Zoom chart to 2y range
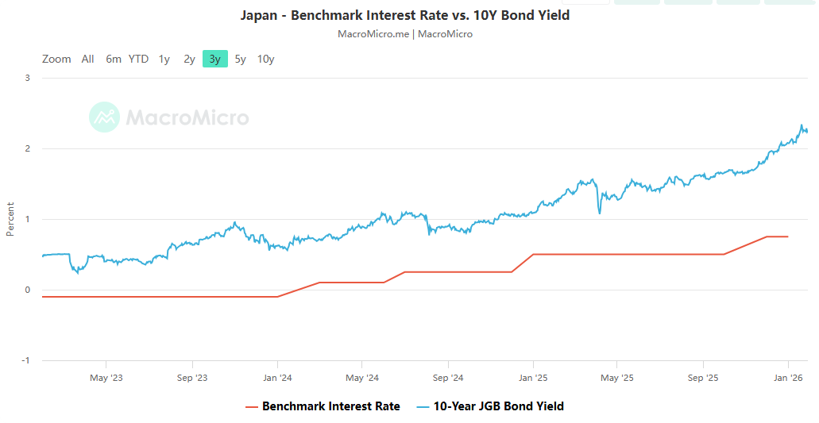 [189, 59]
